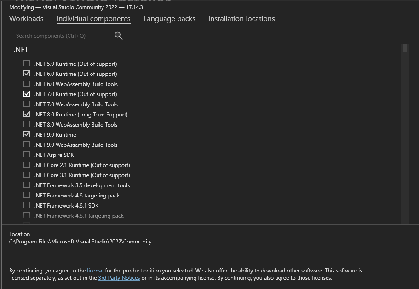
Task: Open the Language packs tab
Action: tap(169, 19)
